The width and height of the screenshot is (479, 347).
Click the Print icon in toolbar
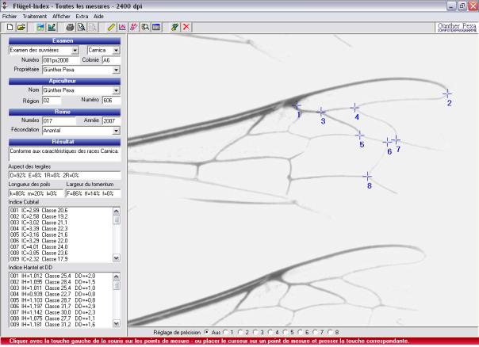[x=70, y=27]
